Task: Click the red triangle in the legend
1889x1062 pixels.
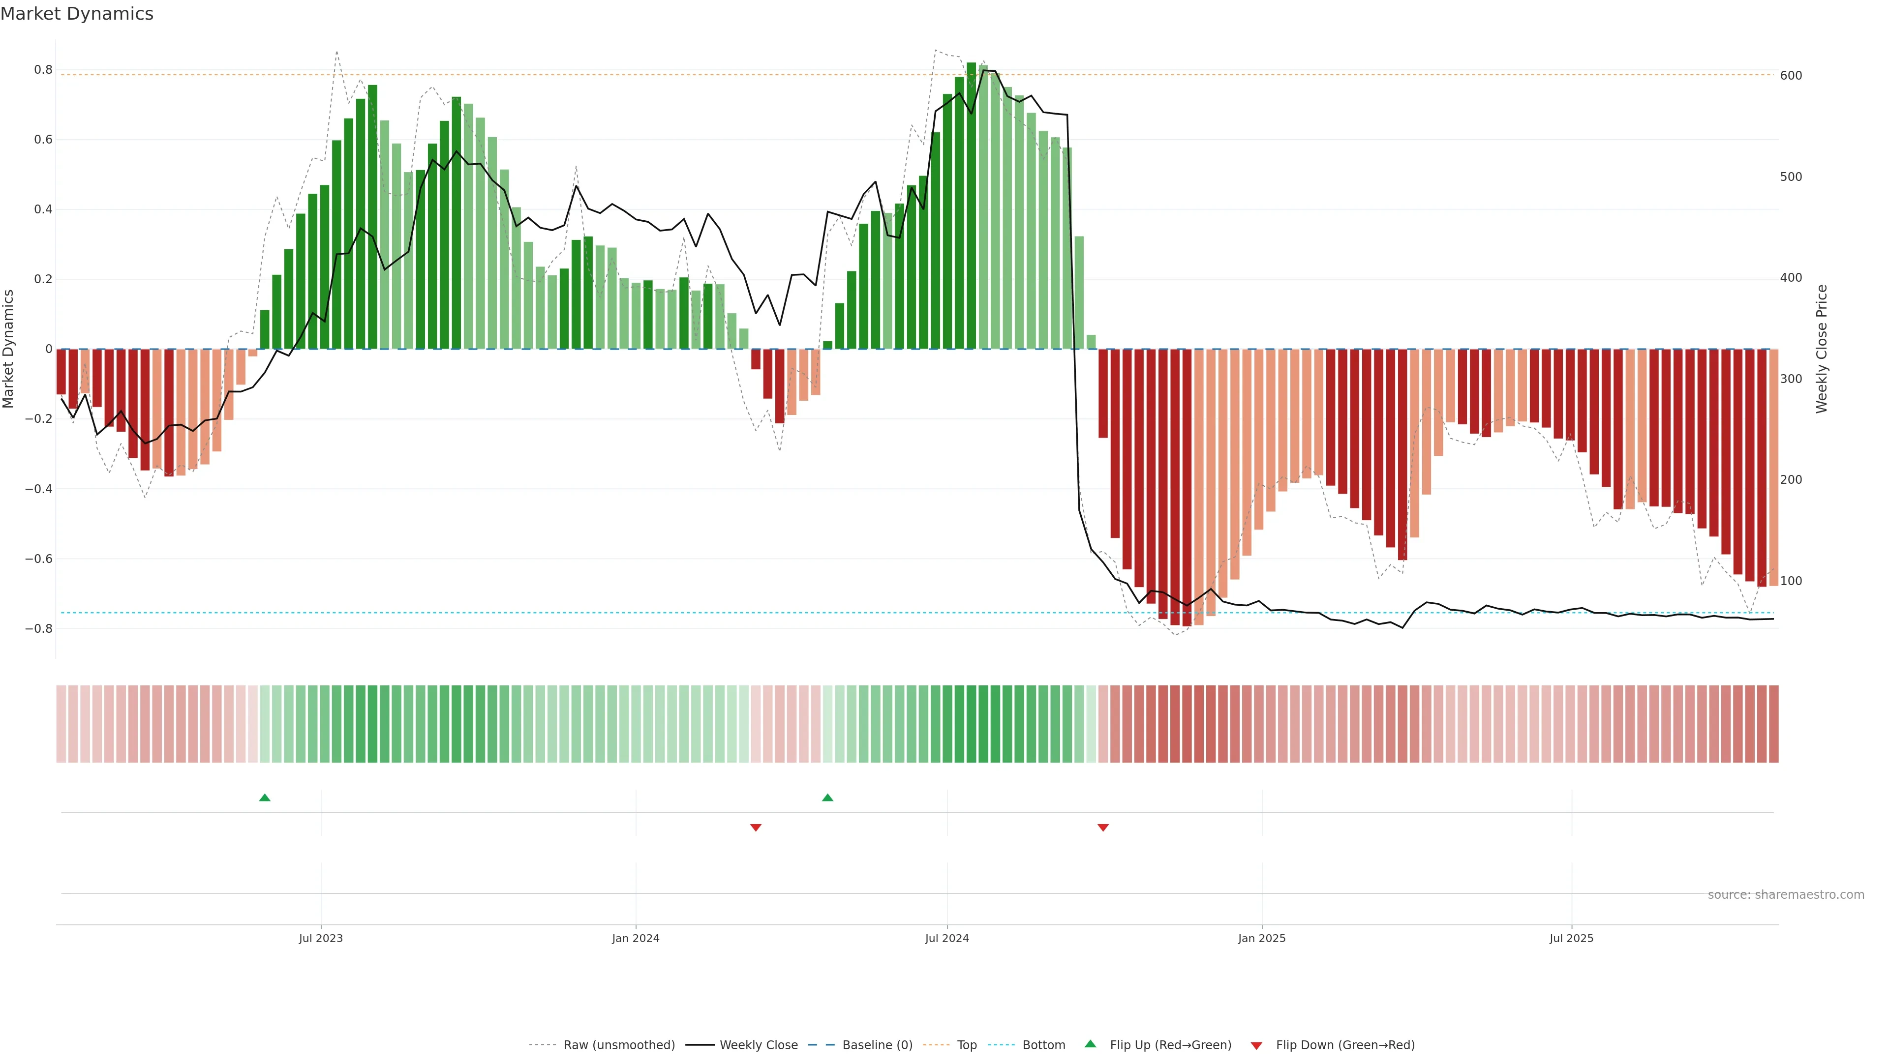Action: coord(1256,1046)
